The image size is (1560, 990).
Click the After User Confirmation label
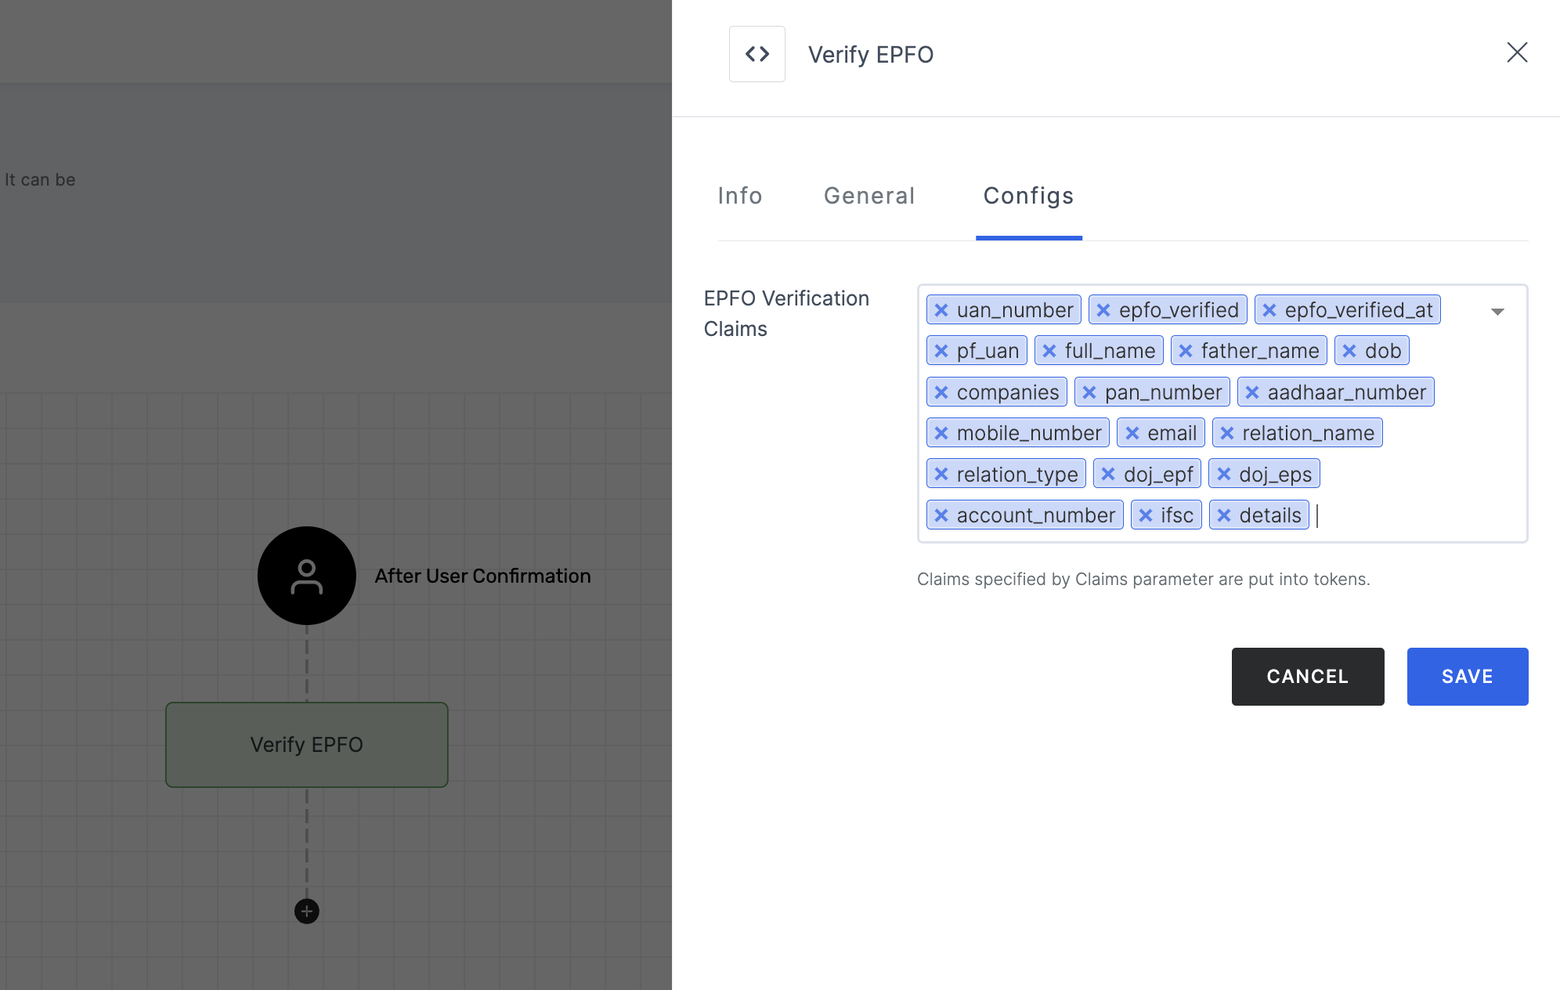point(482,576)
